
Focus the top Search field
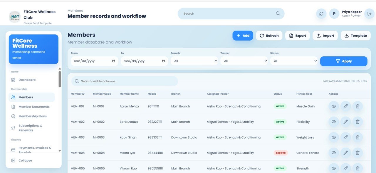point(231,14)
